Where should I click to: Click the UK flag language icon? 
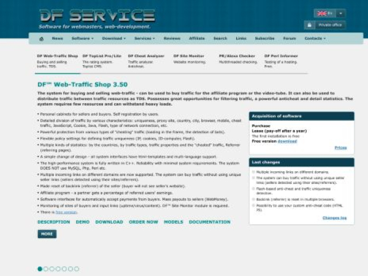[322, 13]
